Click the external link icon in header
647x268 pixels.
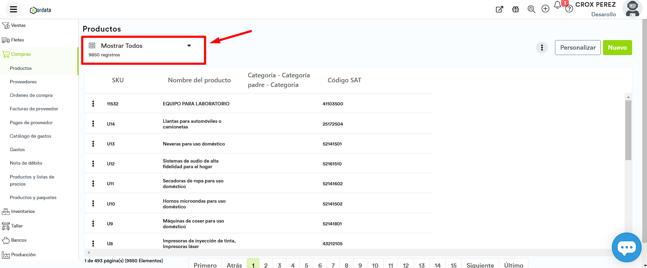tap(499, 9)
